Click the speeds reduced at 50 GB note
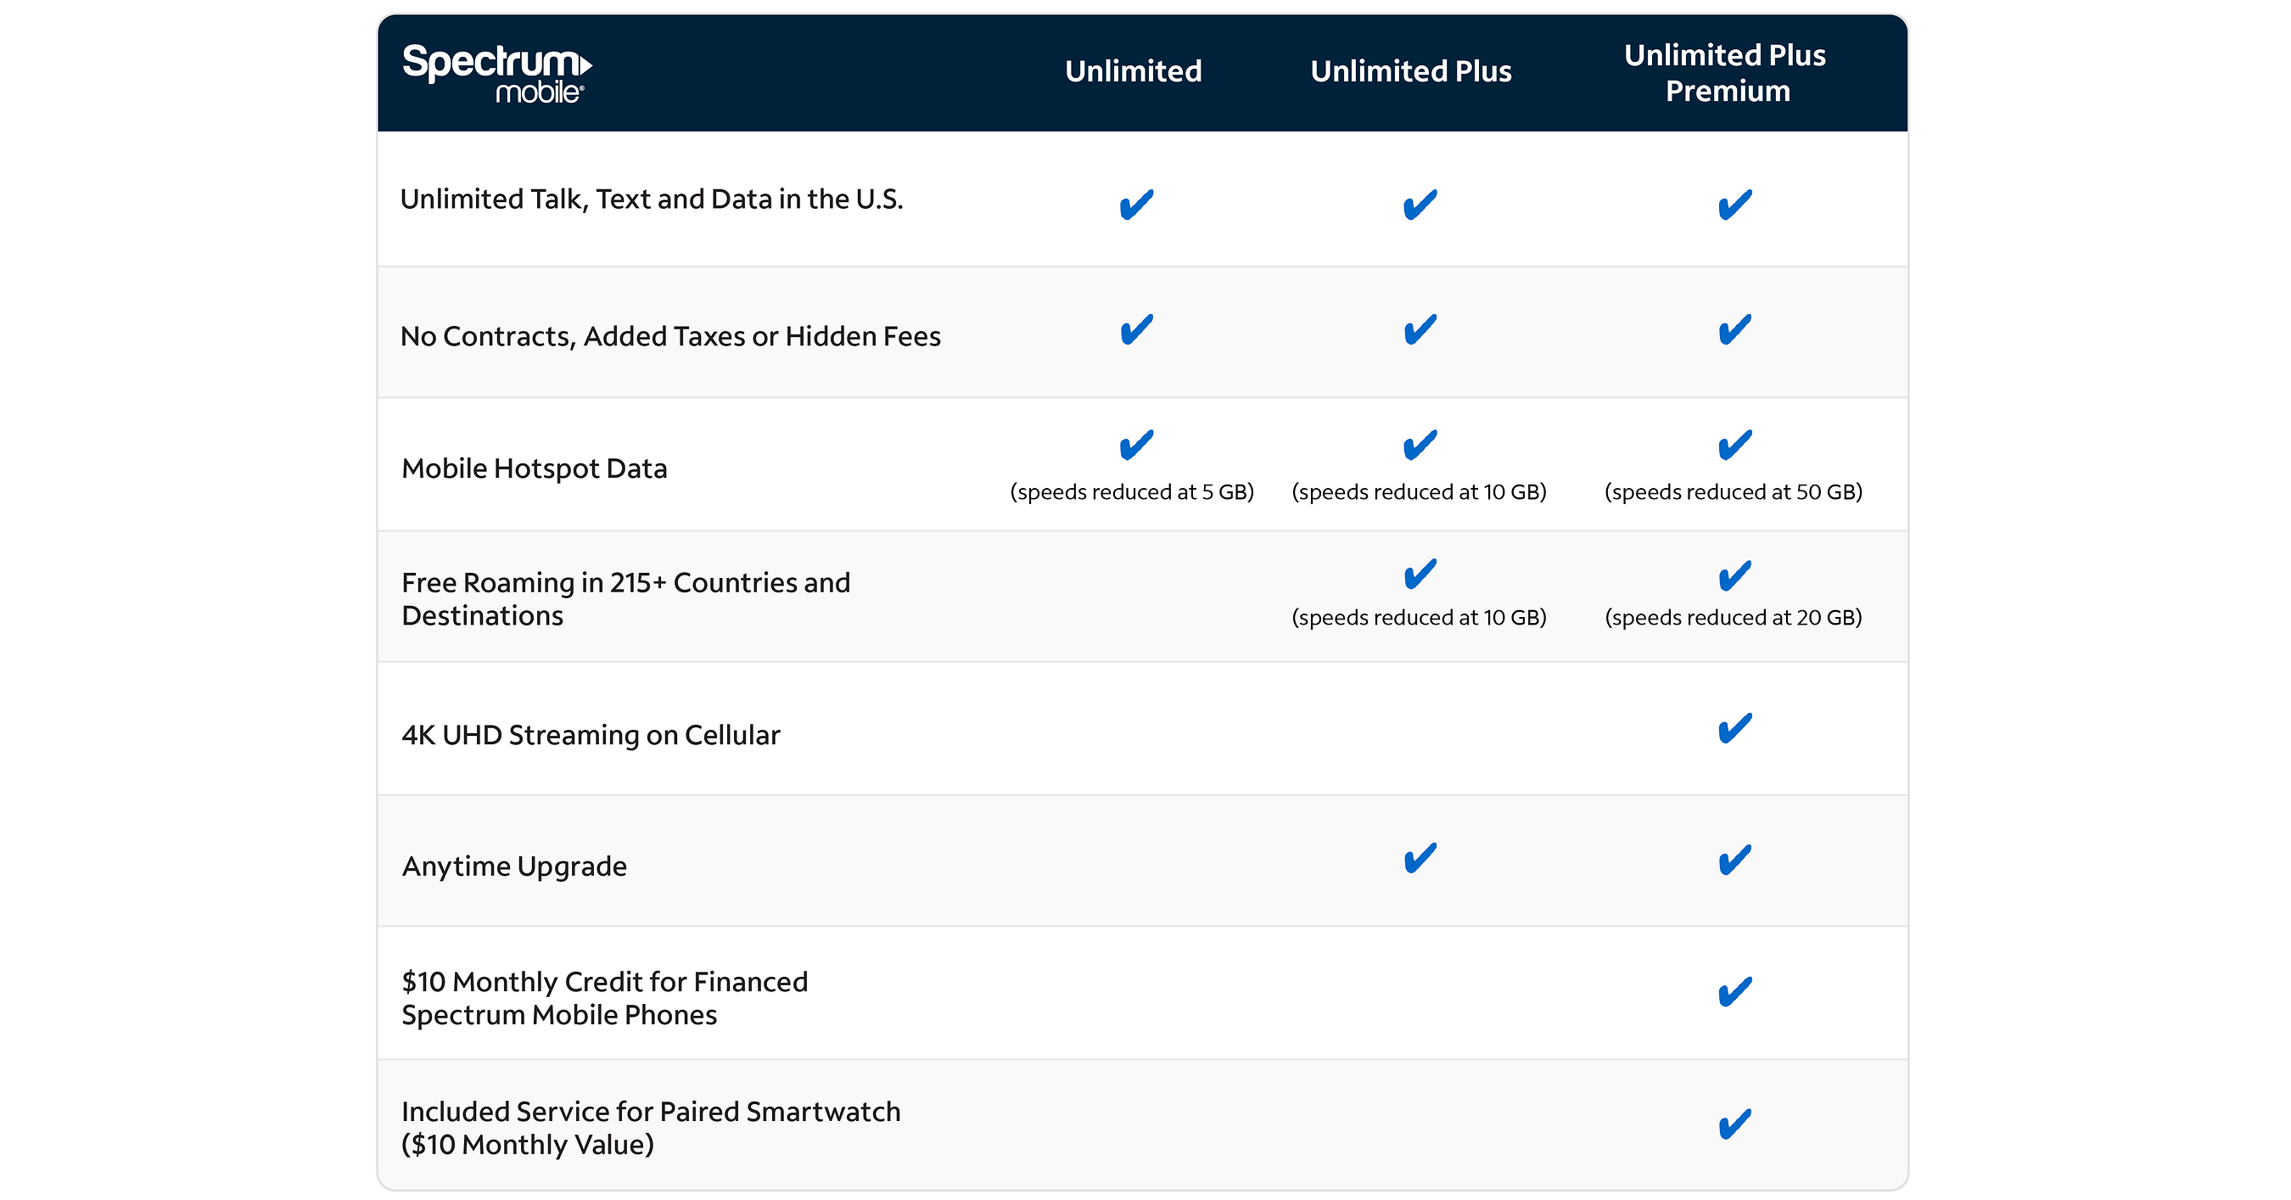Screen dimensions: 2291x1200 [1733, 492]
